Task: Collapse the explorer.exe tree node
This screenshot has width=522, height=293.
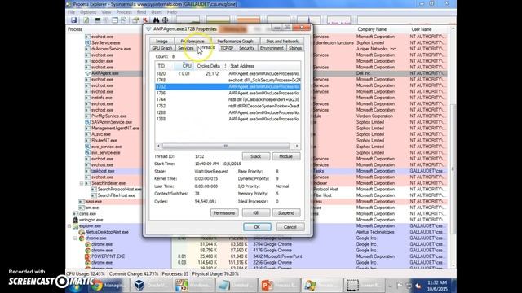Action: (69, 226)
